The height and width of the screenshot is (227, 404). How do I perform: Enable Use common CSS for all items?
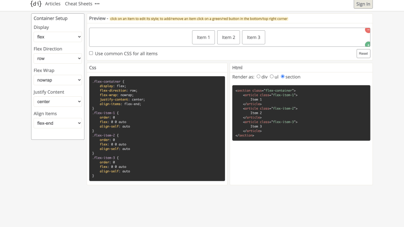pos(91,53)
